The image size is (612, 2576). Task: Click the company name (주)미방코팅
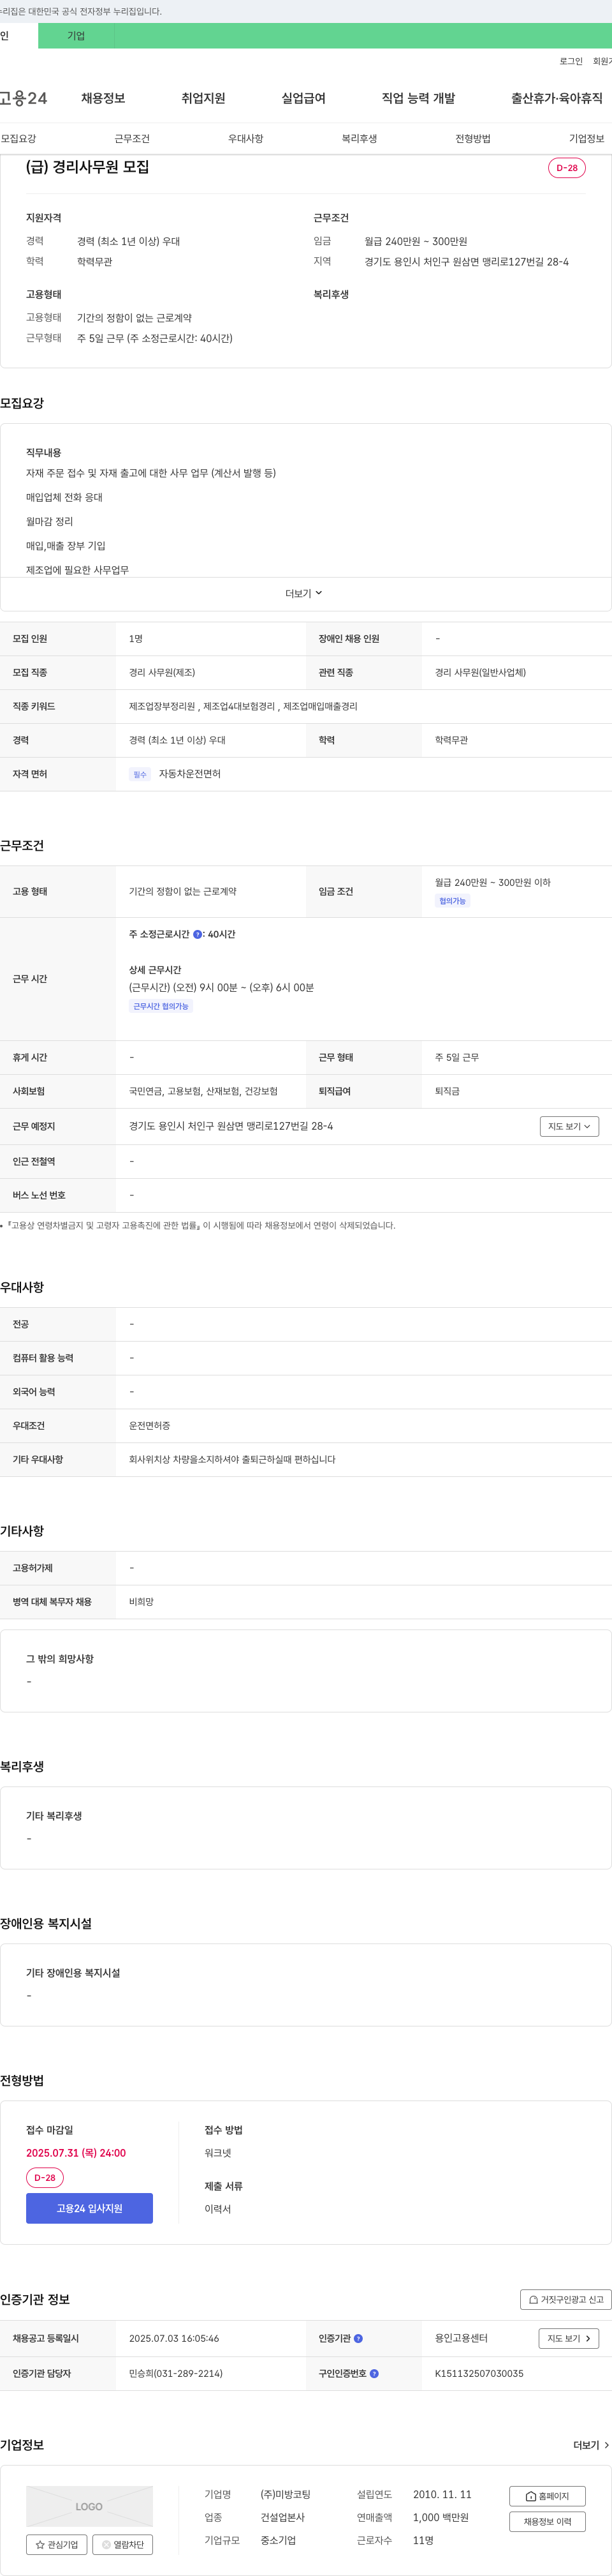coord(286,2494)
